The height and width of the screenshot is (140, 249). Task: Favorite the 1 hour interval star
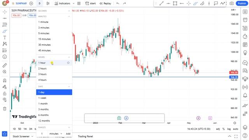pos(68,63)
